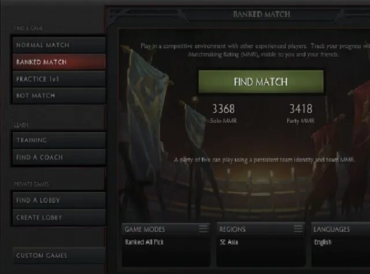370x274 pixels.
Task: Select Normal Match in sidebar
Action: pos(59,45)
